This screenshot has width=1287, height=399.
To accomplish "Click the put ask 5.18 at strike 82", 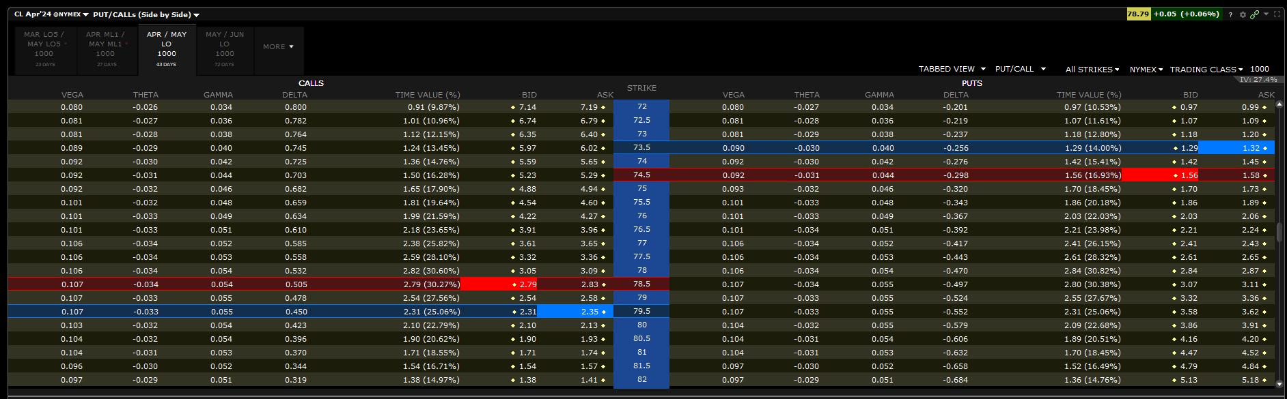I will tap(1250, 380).
